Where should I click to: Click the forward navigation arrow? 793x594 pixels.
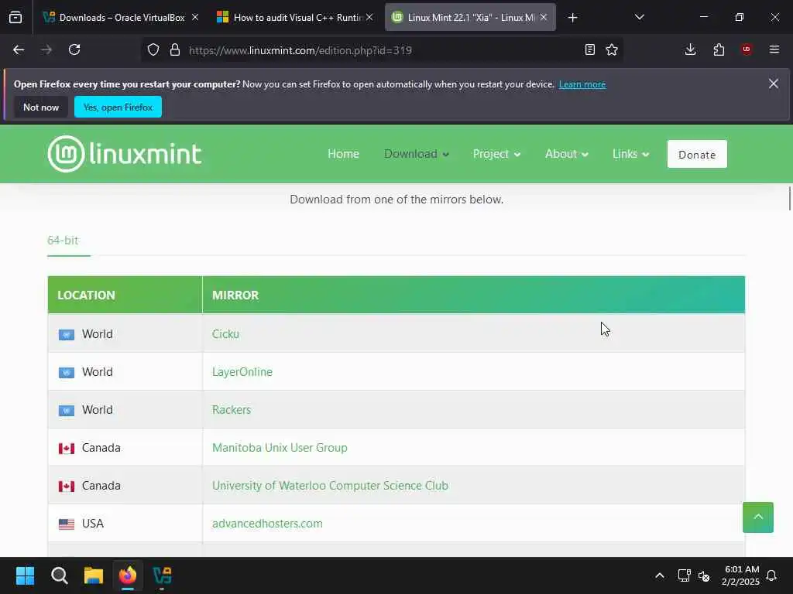tap(46, 49)
